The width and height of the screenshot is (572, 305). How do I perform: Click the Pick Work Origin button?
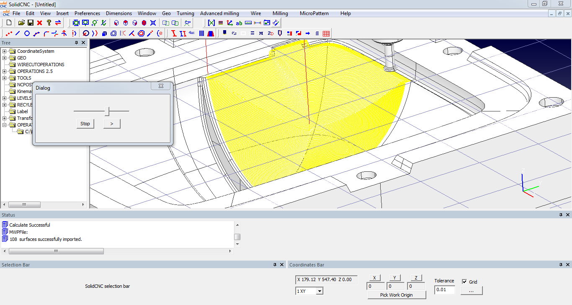point(396,295)
